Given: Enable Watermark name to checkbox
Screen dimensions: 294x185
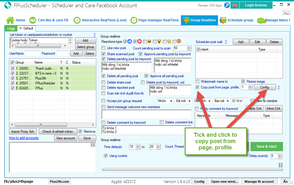Looking at the screenshot, I should click(x=197, y=82).
